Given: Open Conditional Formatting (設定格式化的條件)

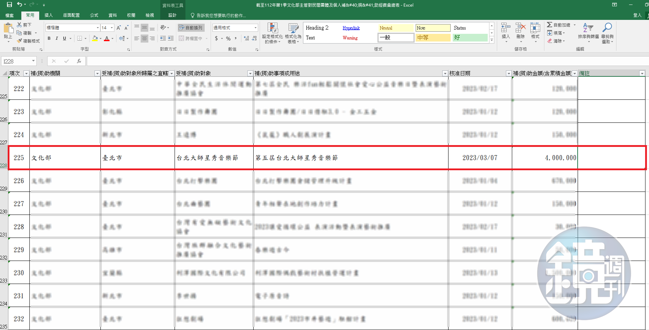Looking at the screenshot, I should pos(272,33).
